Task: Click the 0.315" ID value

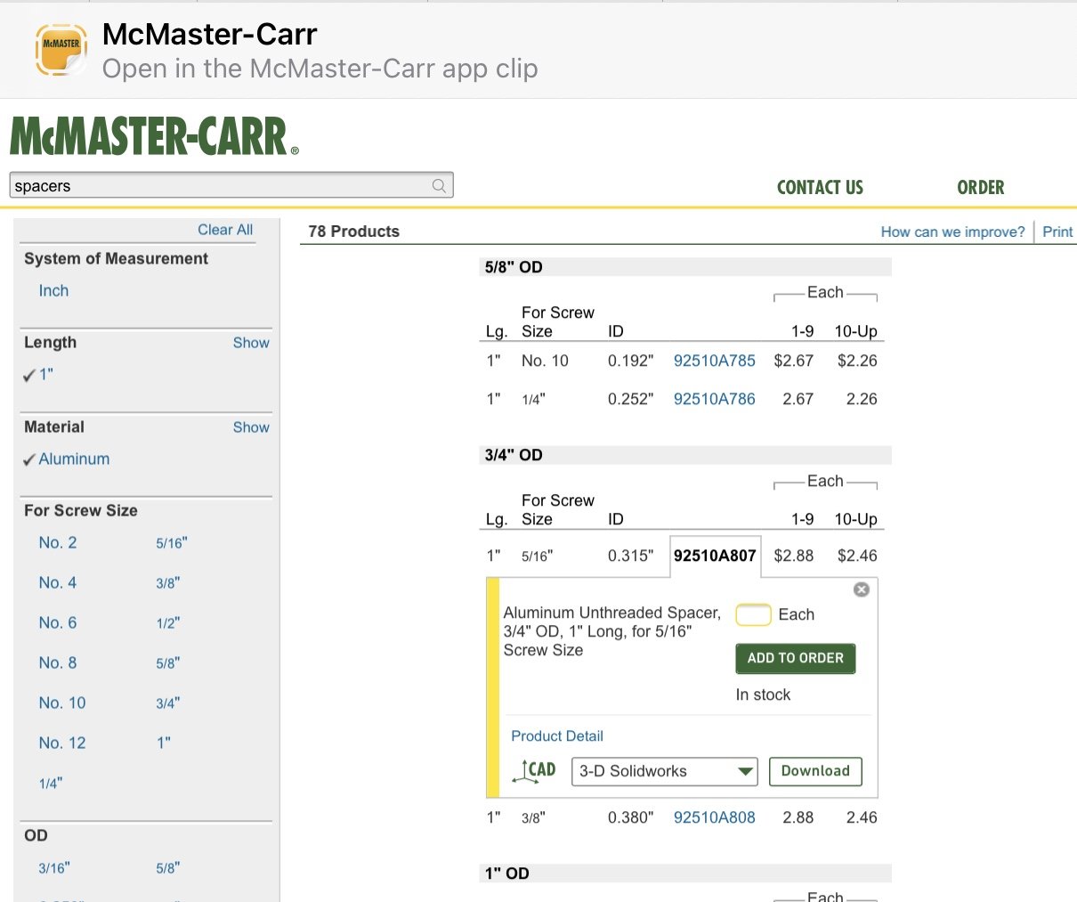Action: pyautogui.click(x=631, y=556)
